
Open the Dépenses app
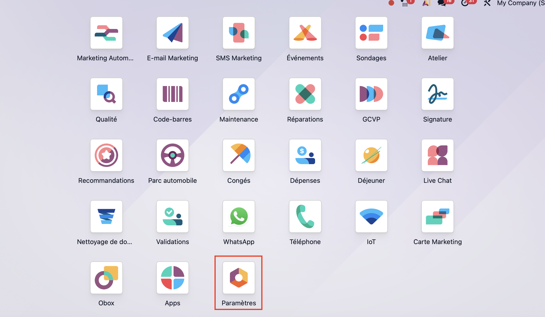pyautogui.click(x=305, y=155)
